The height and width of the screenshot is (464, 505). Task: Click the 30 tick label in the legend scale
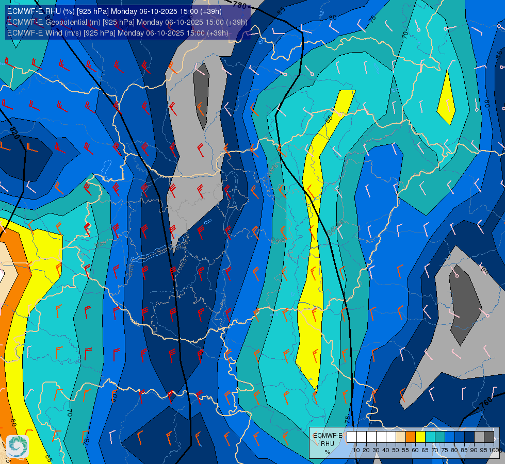pos(376,450)
